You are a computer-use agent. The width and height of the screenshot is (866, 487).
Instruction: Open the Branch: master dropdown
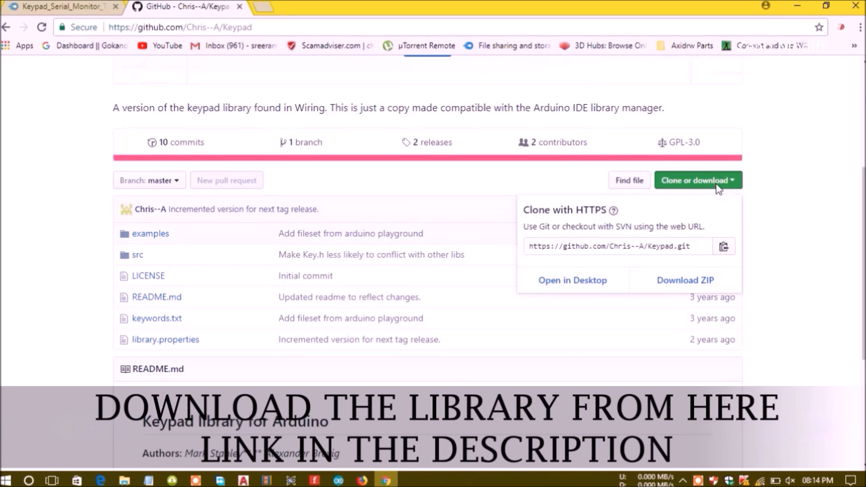pyautogui.click(x=149, y=180)
